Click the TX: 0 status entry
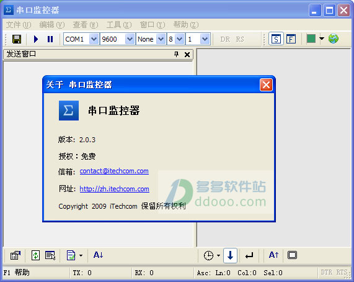Viewport: 354px width, 282px height. pos(82,273)
